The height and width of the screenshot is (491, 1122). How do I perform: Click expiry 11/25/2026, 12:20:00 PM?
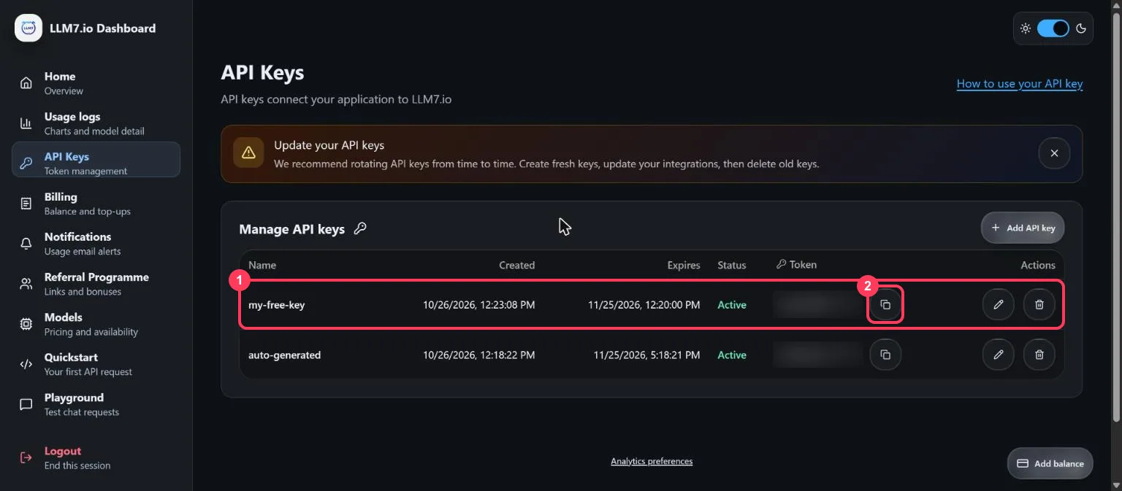point(644,305)
